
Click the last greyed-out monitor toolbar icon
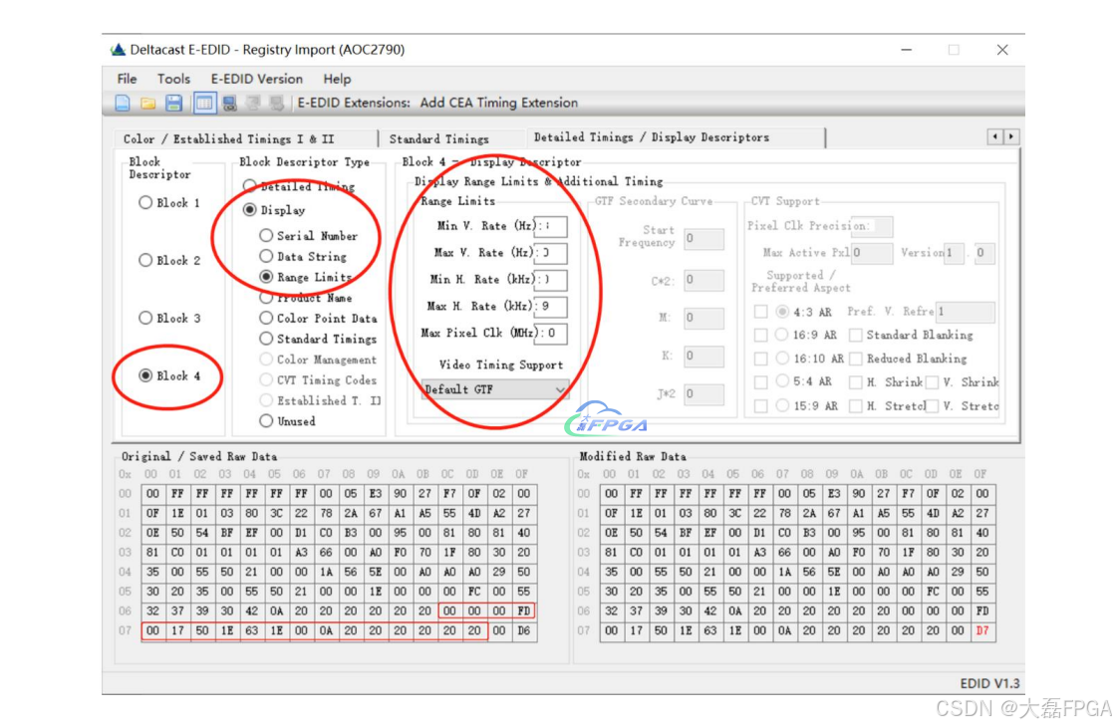coord(276,104)
